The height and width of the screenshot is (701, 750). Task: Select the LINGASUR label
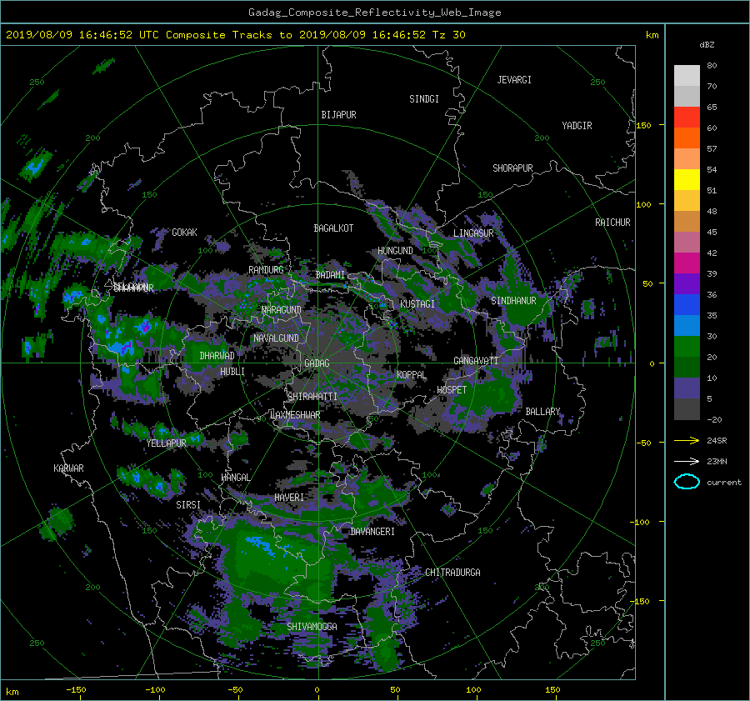click(473, 233)
